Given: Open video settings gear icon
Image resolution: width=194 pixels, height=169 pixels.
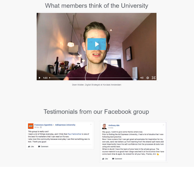Looking at the screenshot, I should [147, 78].
